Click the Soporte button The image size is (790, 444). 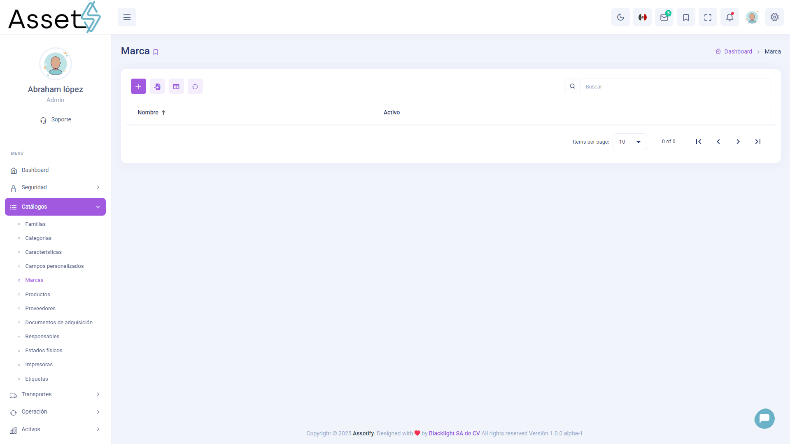click(55, 119)
